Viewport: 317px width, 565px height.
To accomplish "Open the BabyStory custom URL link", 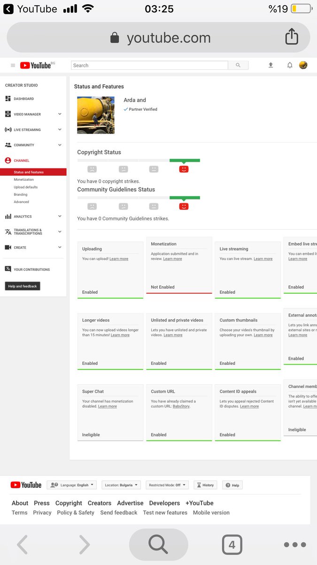I will (181, 406).
